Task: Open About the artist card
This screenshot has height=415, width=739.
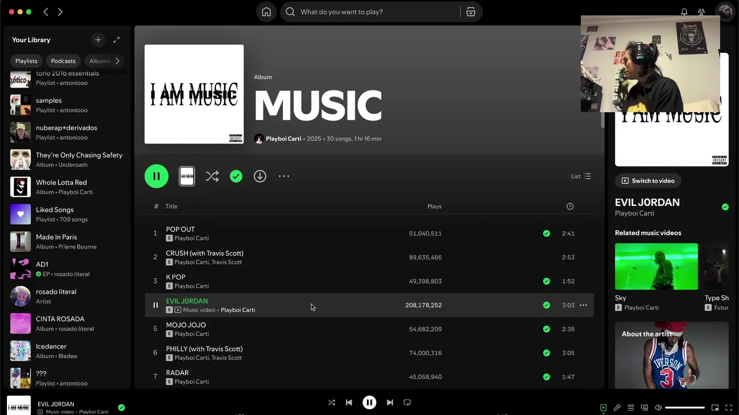Action: [671, 355]
